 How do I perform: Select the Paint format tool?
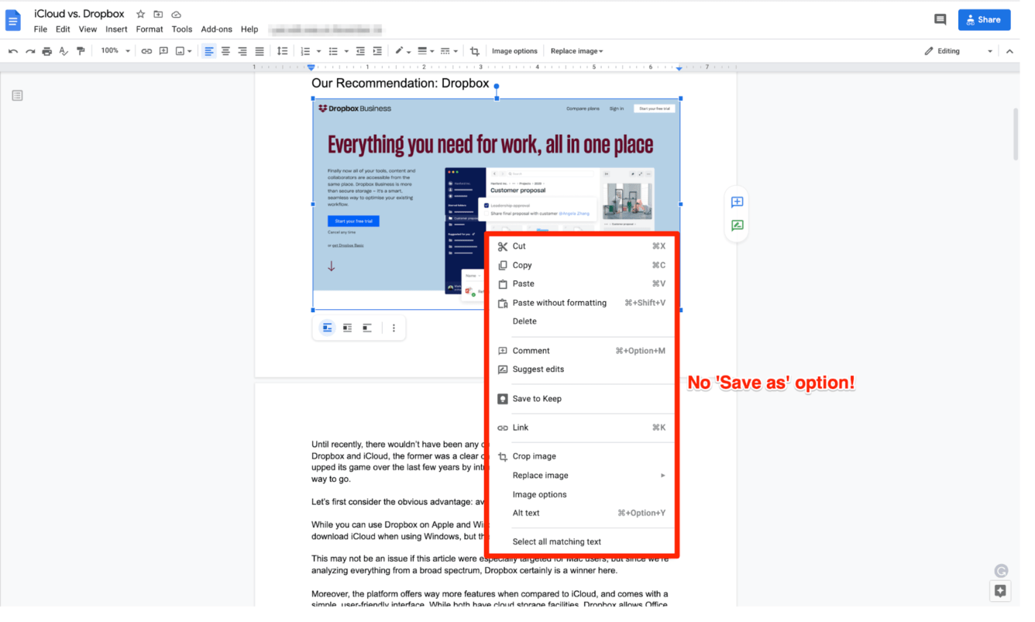81,50
